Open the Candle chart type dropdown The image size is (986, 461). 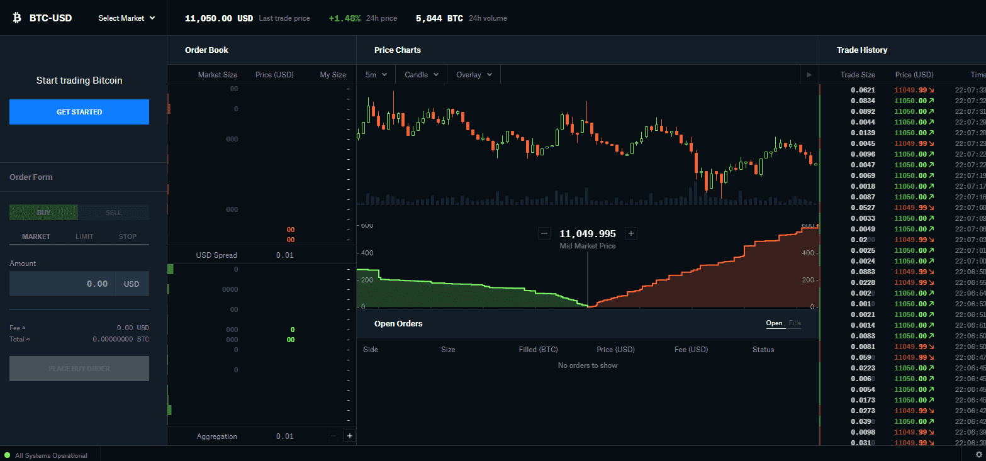click(x=420, y=74)
